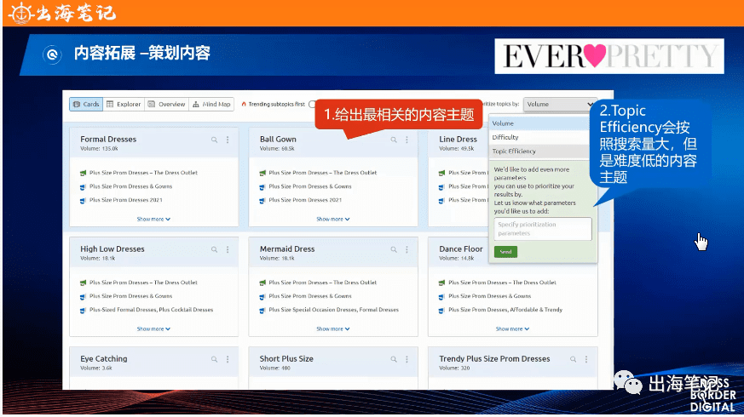The image size is (744, 417).
Task: Toggle Trending subtopics first switch
Action: coord(312,104)
